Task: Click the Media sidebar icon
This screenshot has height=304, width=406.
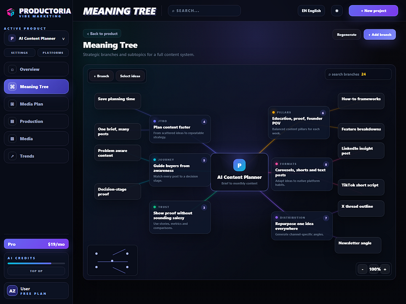Action: coord(12,138)
